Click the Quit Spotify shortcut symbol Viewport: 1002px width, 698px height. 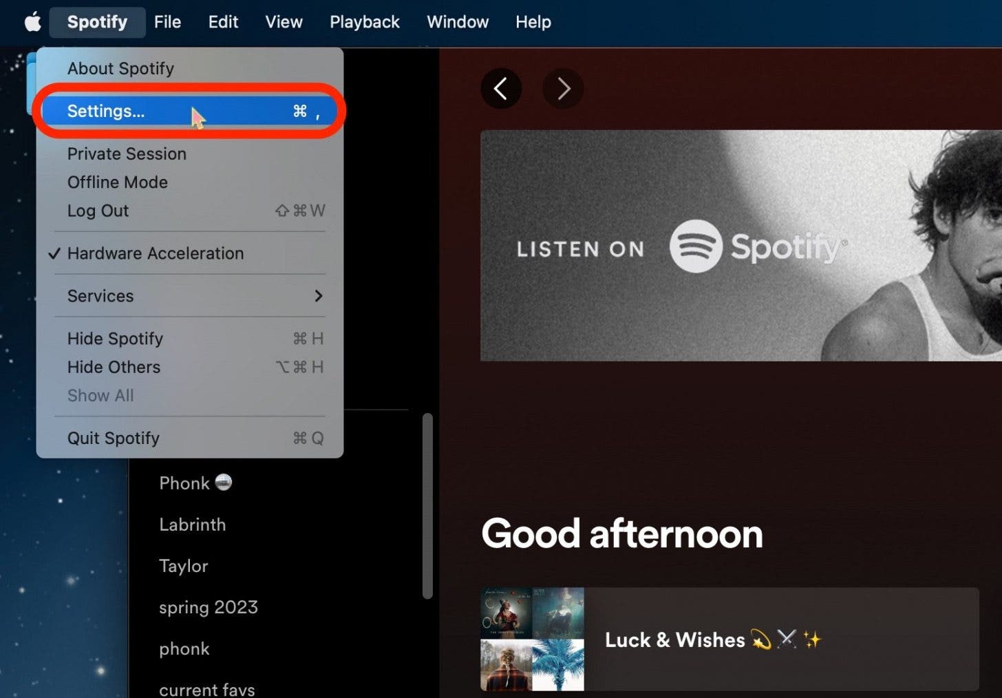click(x=307, y=438)
